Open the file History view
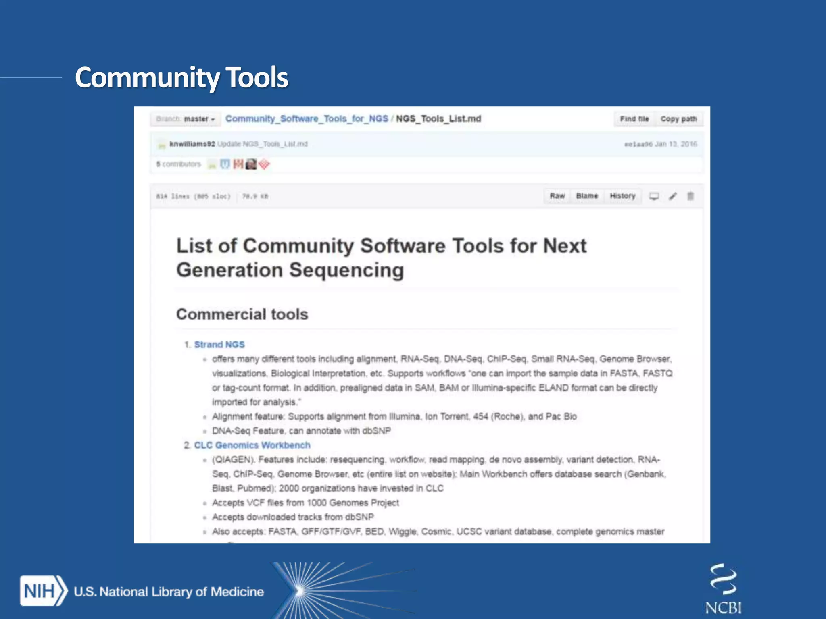 [622, 196]
